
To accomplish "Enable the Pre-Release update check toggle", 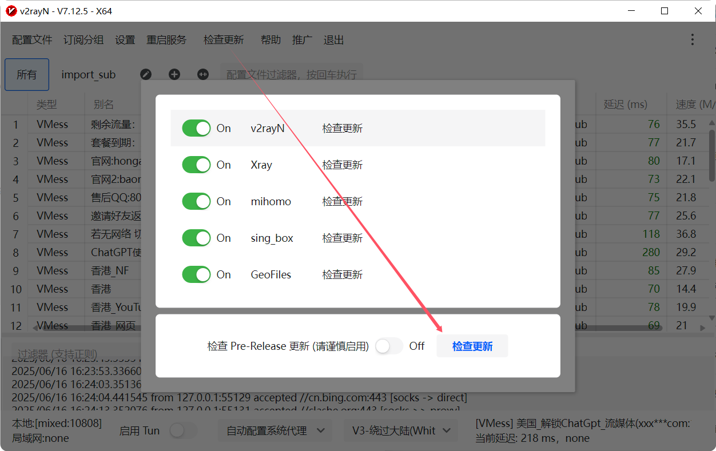I will tap(389, 346).
